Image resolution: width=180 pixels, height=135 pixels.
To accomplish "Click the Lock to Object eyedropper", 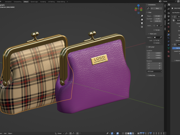I will 161,37.
